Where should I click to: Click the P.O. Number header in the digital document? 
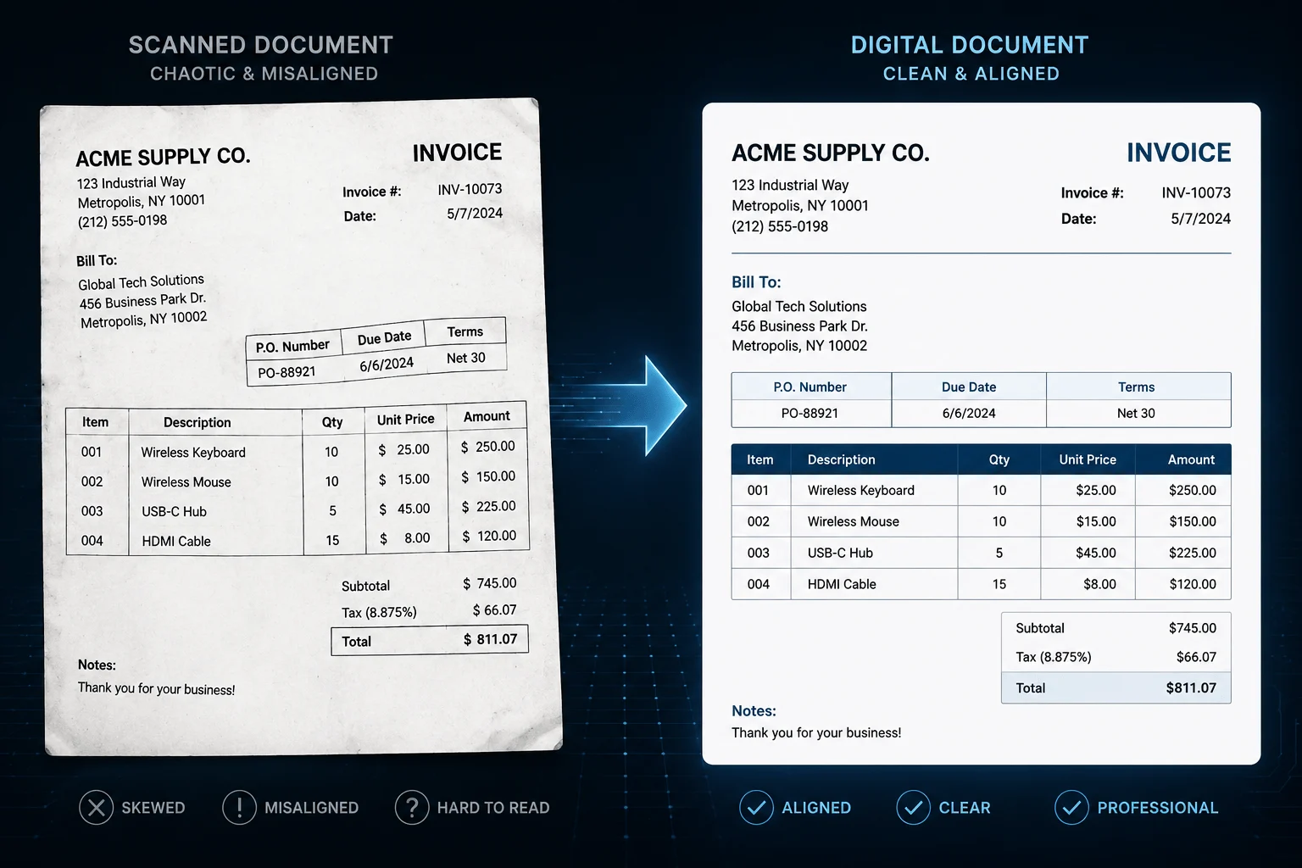click(x=810, y=387)
